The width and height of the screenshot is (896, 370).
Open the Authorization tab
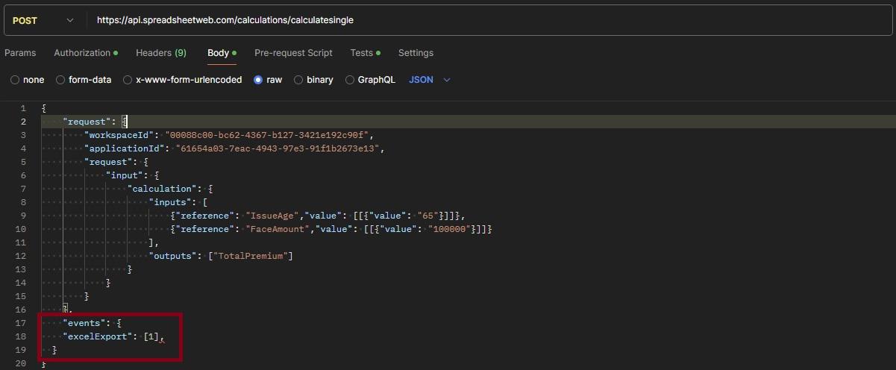point(86,53)
